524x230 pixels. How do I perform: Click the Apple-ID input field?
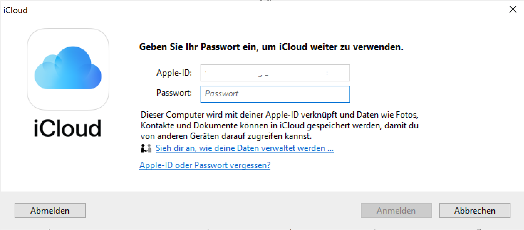tap(275, 73)
